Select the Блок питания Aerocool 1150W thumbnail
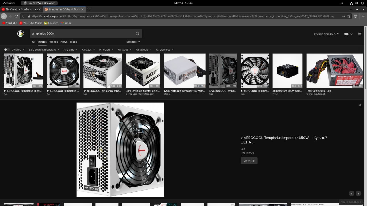The height and width of the screenshot is (206, 367). click(x=185, y=70)
